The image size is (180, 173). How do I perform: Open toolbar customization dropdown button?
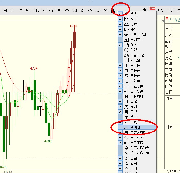(113, 11)
